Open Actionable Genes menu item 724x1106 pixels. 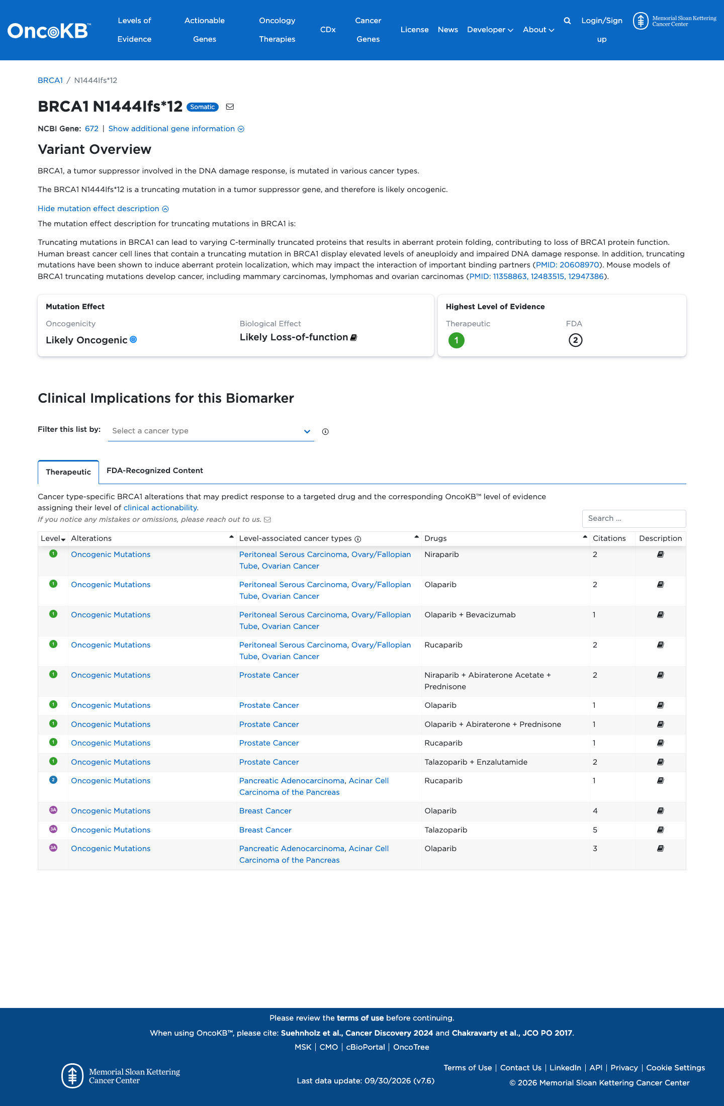(x=205, y=30)
